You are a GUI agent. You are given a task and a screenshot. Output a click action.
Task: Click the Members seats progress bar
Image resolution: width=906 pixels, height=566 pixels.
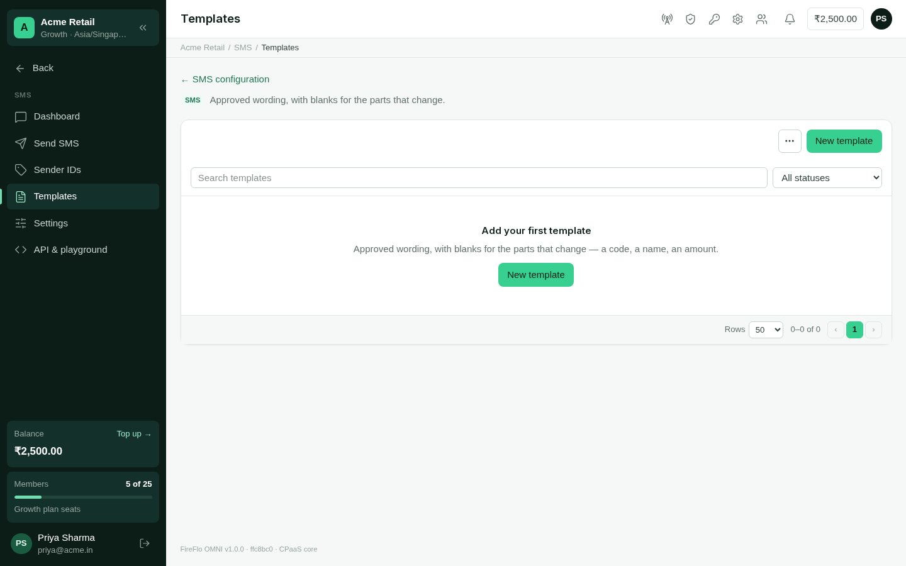[x=83, y=497]
